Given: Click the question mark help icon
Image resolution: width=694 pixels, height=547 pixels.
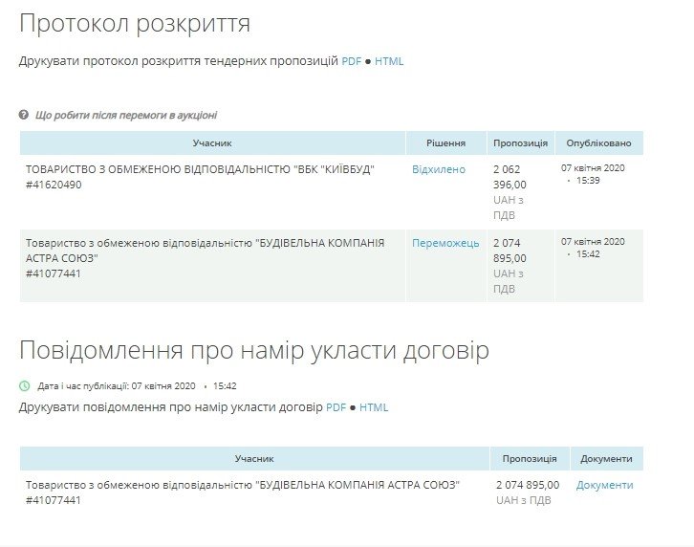Looking at the screenshot, I should [24, 115].
